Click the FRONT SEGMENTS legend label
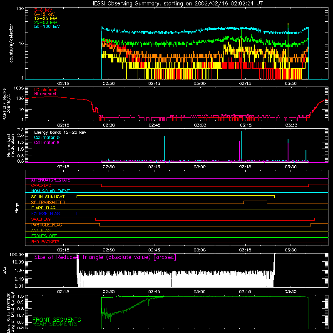 [x=57, y=320]
